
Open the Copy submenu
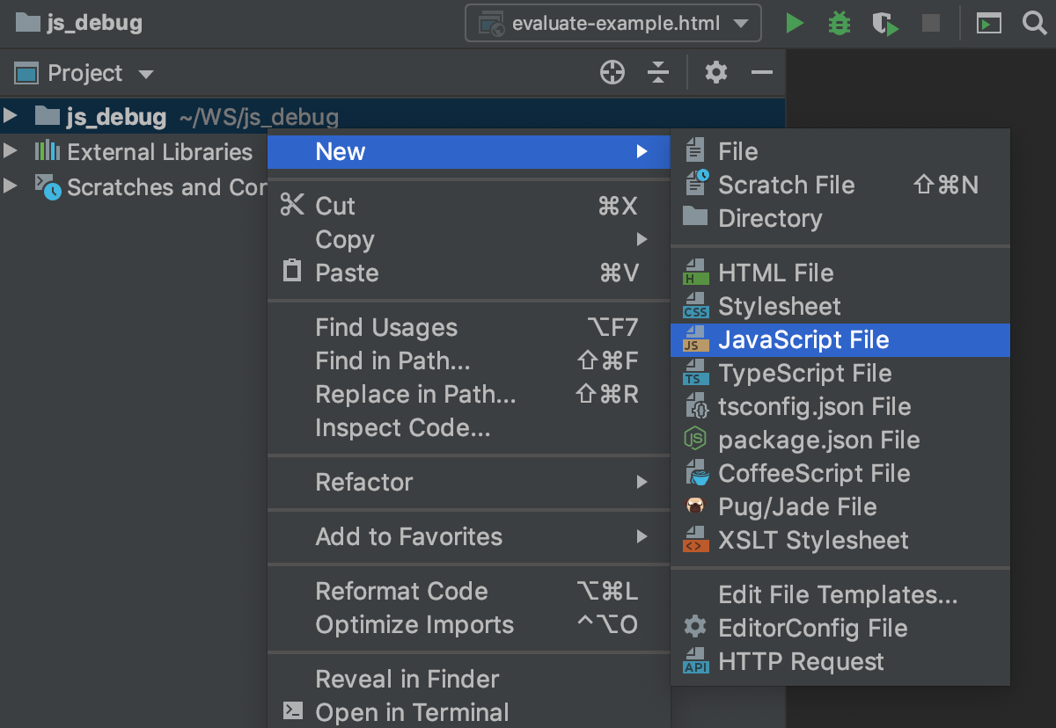pos(469,240)
